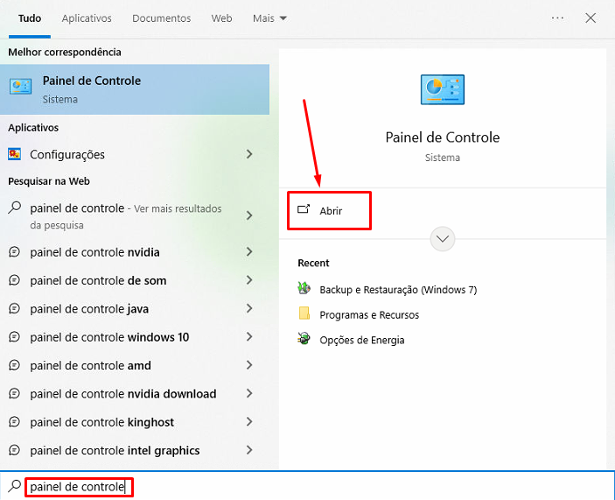Select suggestion 'painel de controle kinghost'
This screenshot has width=615, height=500.
click(x=135, y=422)
